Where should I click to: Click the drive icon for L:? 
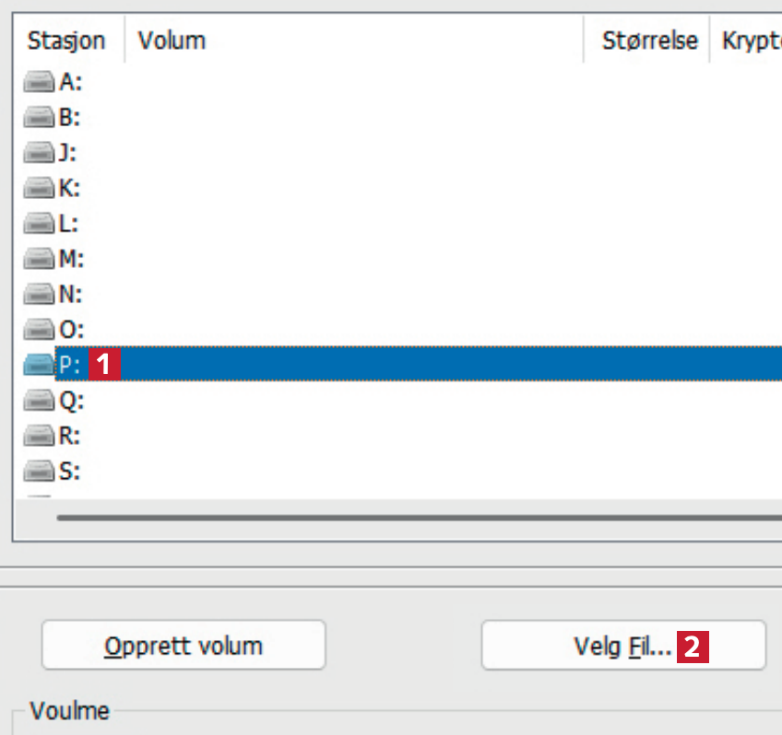click(x=40, y=224)
